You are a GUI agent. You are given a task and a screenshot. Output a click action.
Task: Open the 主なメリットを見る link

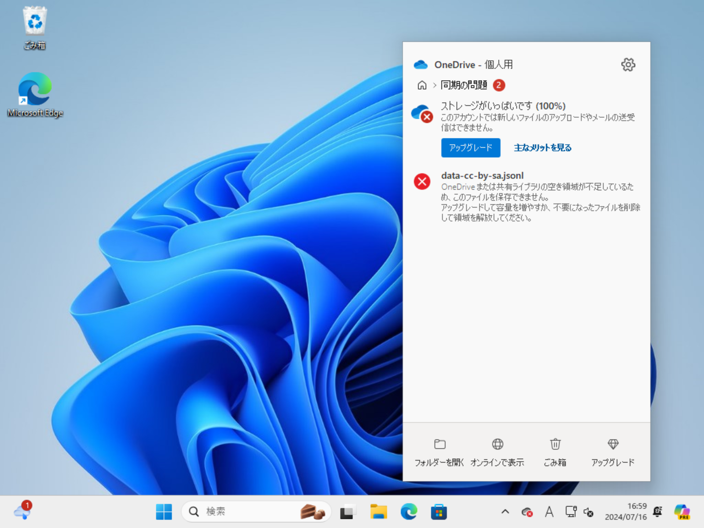pyautogui.click(x=542, y=148)
